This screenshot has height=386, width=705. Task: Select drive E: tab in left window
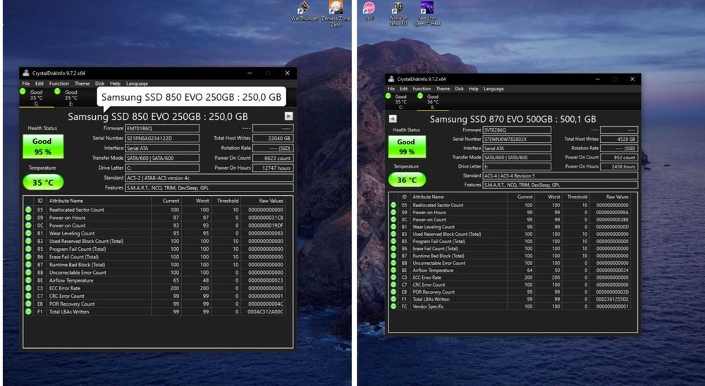tap(71, 97)
